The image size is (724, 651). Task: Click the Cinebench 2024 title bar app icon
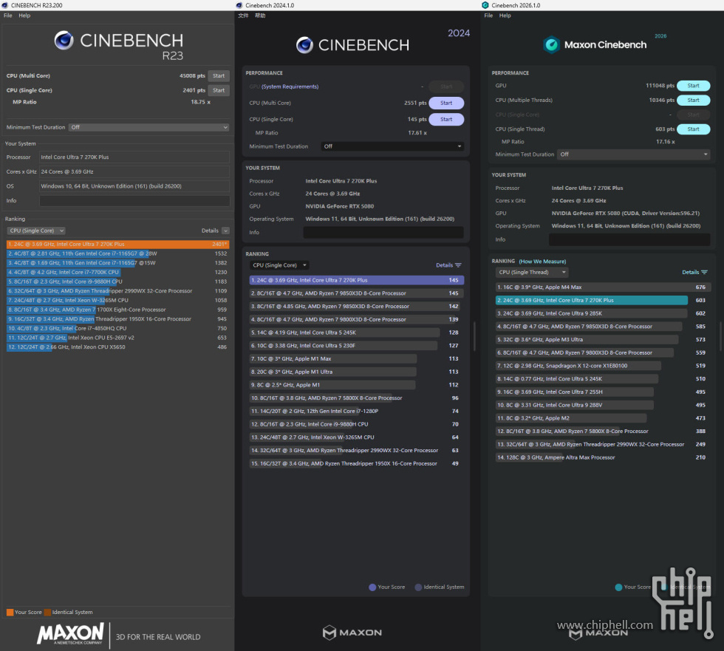[x=239, y=5]
